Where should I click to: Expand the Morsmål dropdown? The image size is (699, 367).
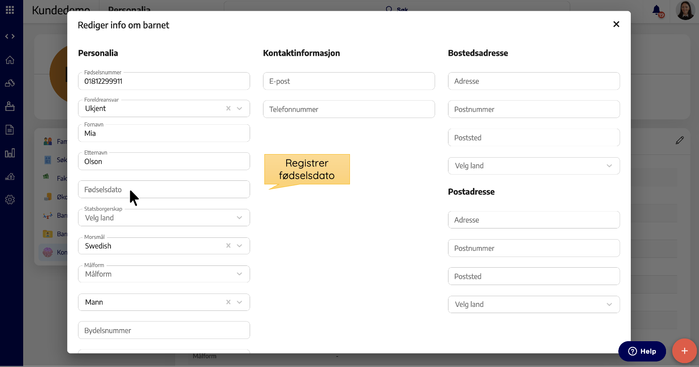tap(239, 245)
